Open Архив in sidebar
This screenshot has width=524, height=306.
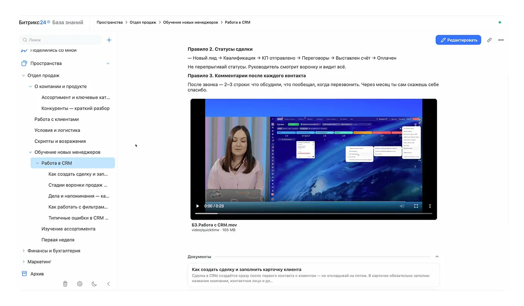click(x=37, y=274)
